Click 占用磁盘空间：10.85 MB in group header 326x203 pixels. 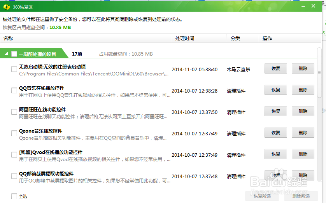click(126, 54)
